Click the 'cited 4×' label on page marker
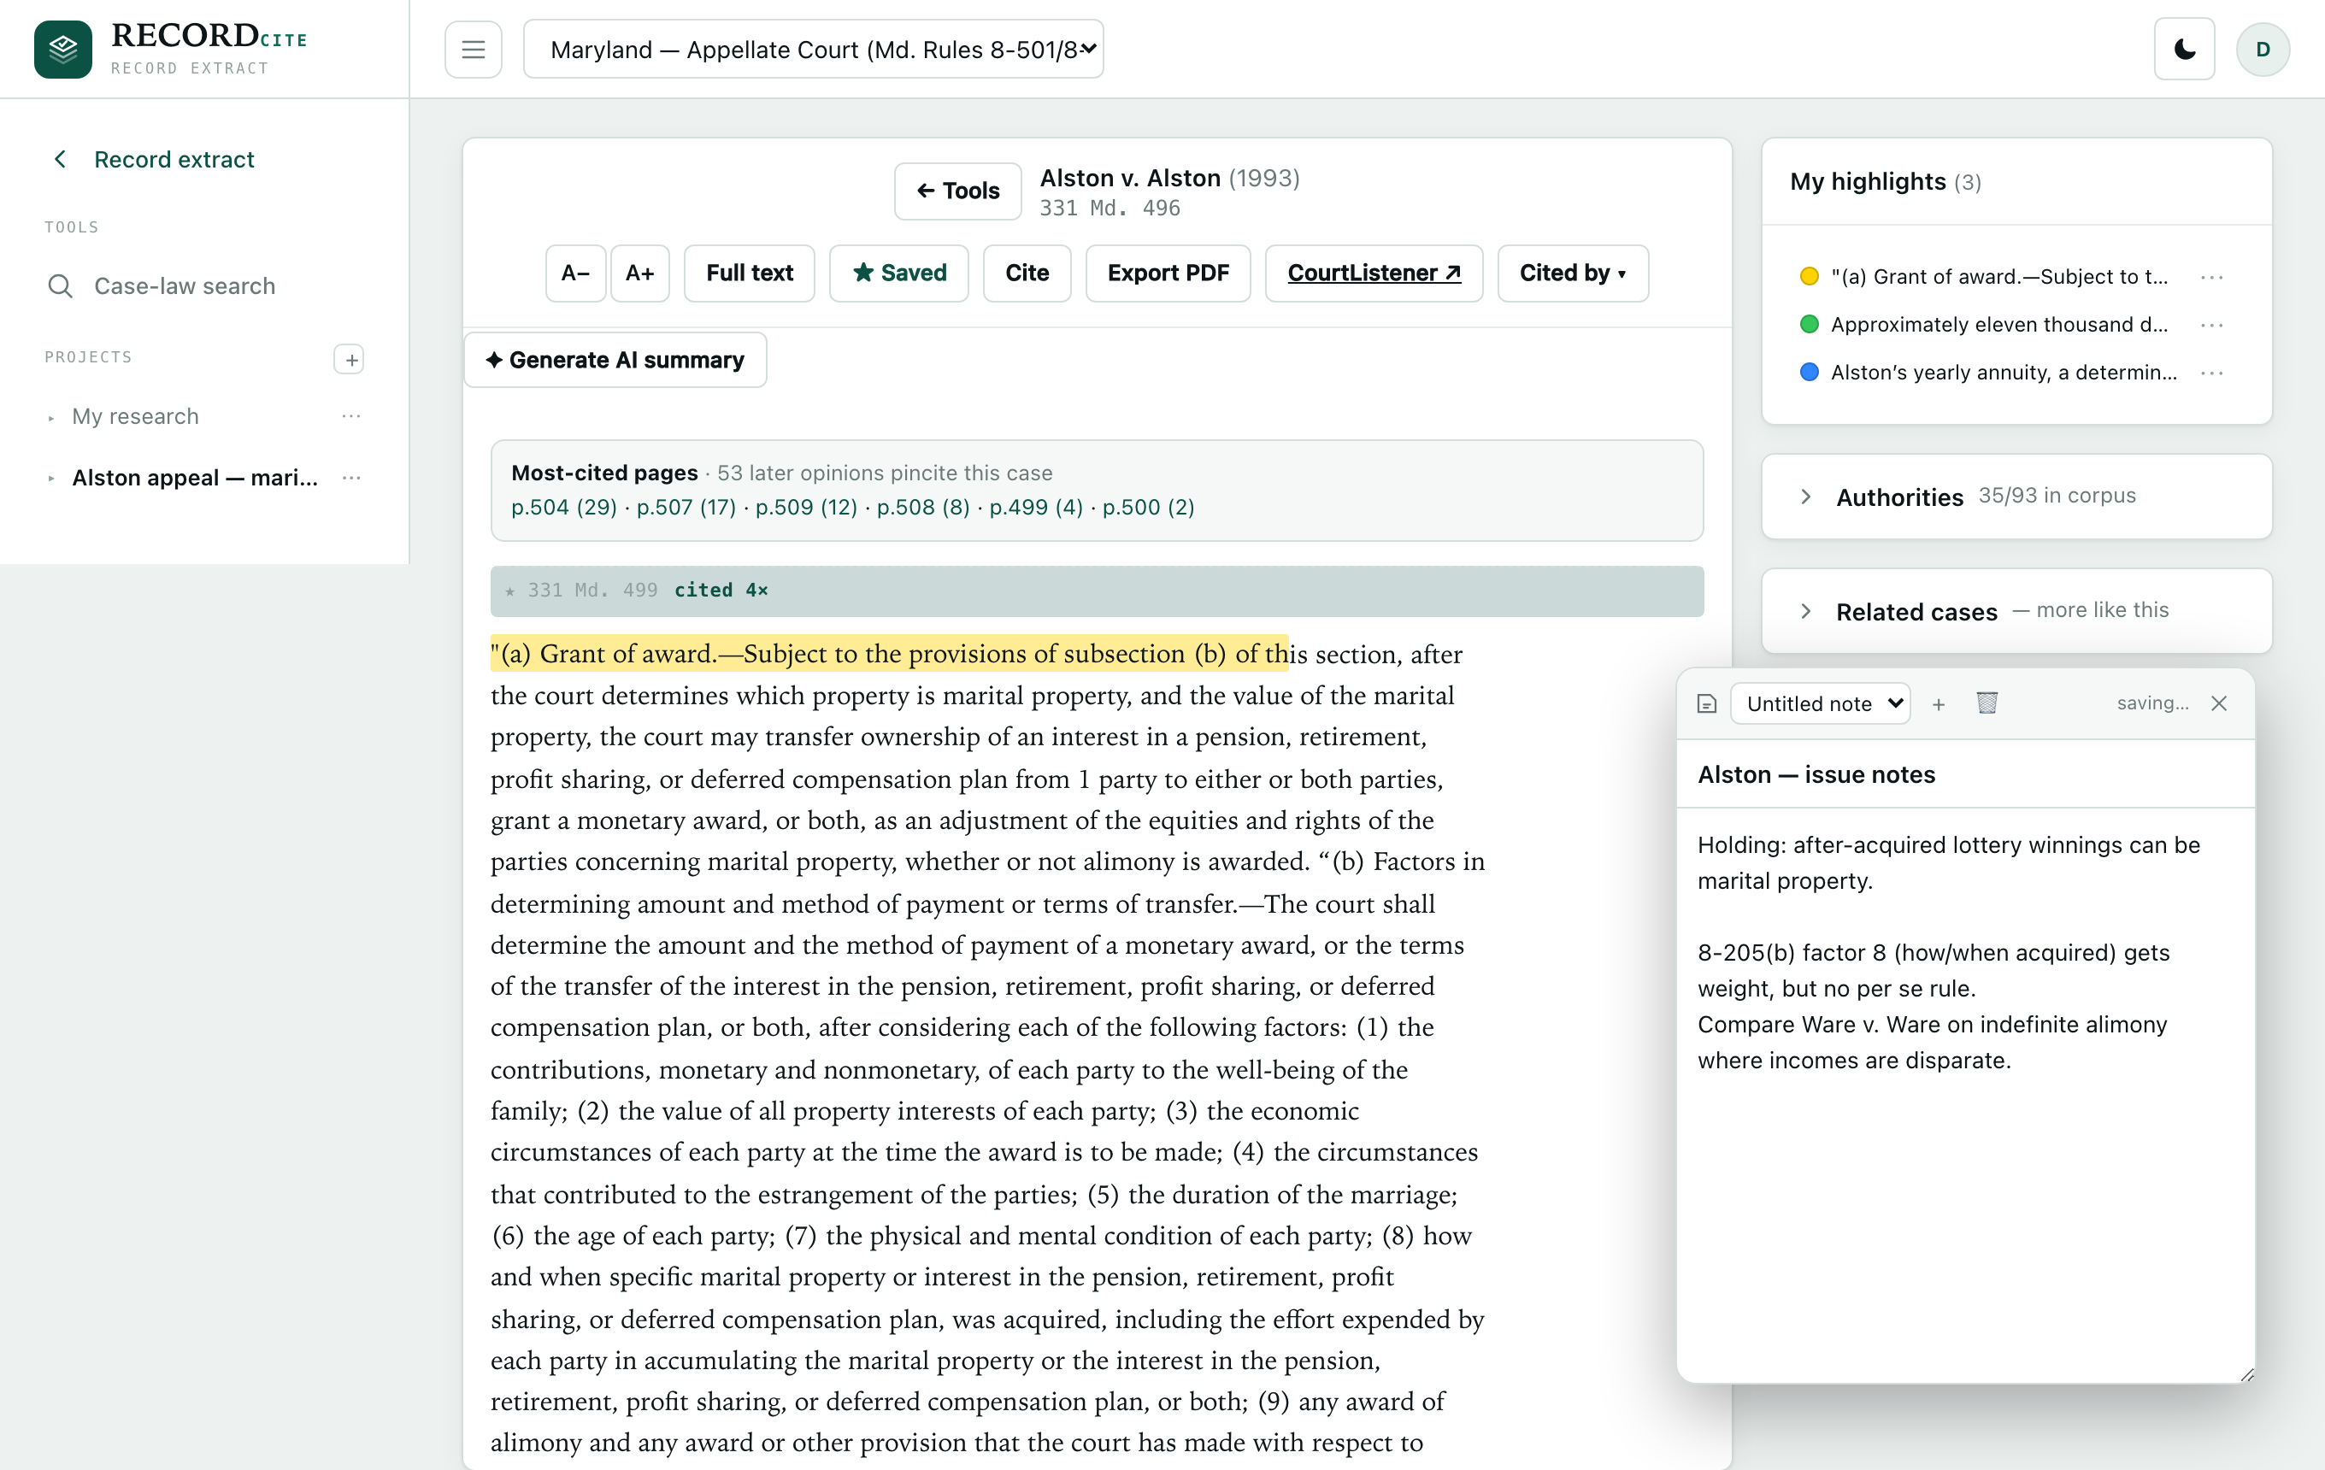Viewport: 2325px width, 1470px height. tap(721, 591)
